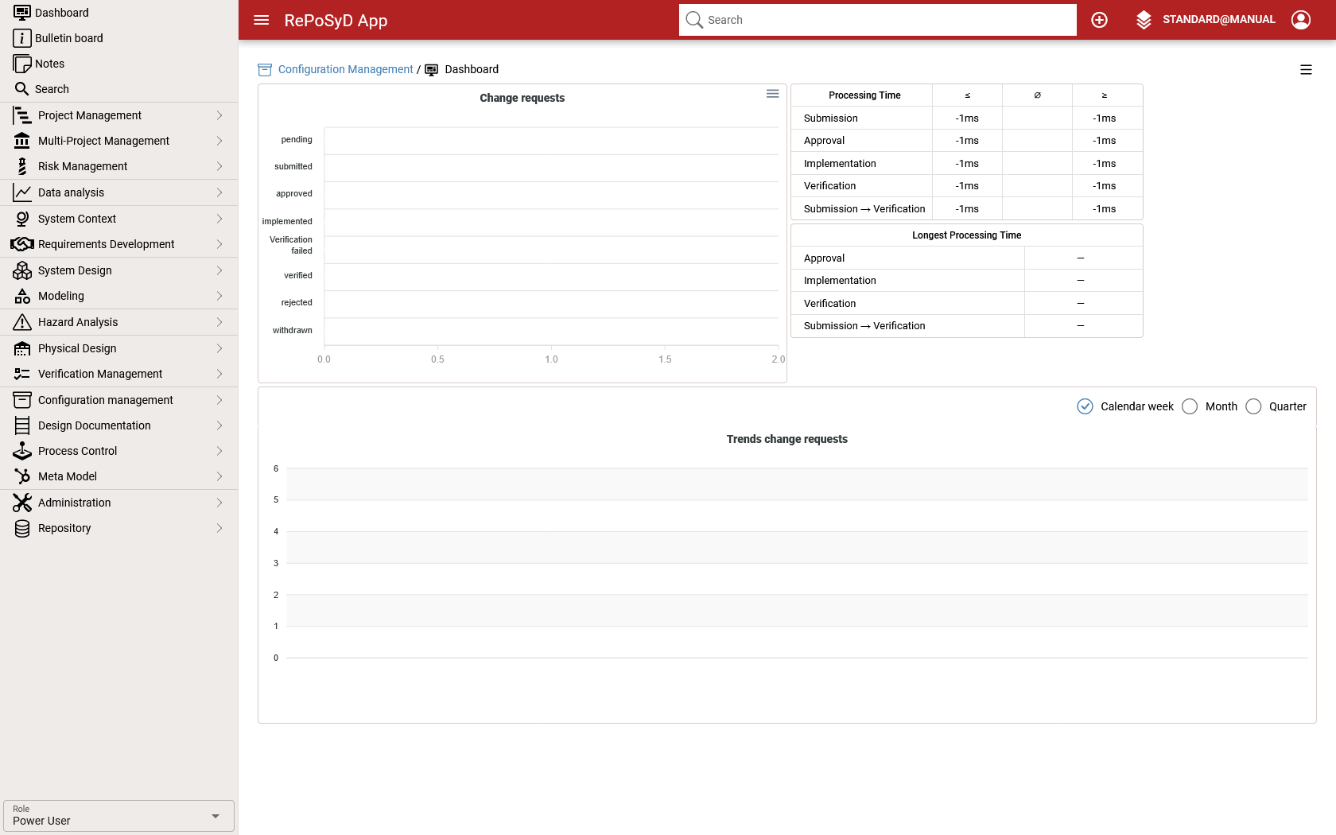Expand the Hazard Analysis chevron
This screenshot has width=1336, height=835.
click(x=219, y=322)
